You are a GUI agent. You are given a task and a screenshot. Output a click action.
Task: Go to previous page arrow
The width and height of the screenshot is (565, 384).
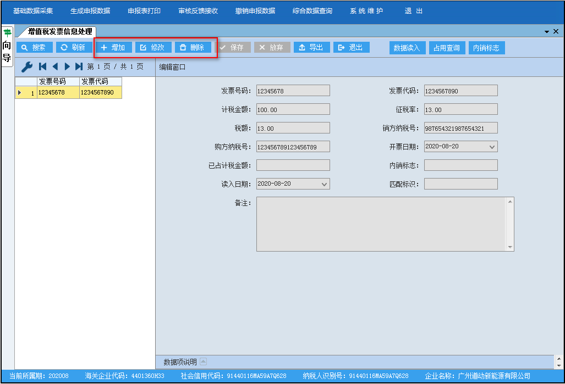pyautogui.click(x=55, y=67)
